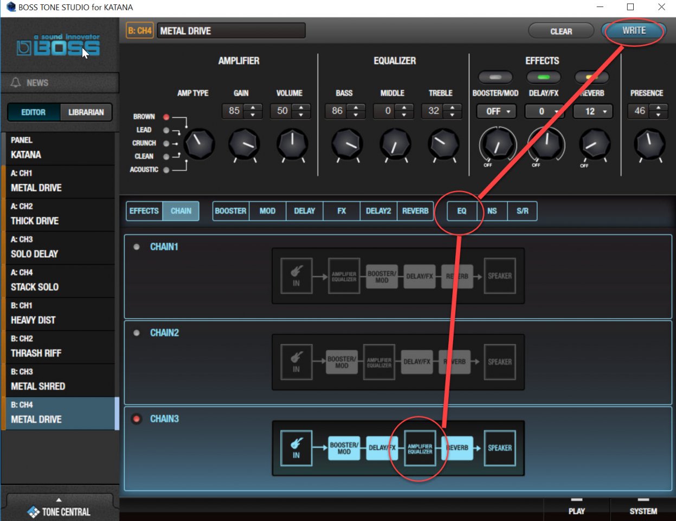Screen dimensions: 676x521
Task: Open the FX effect tab
Action: pyautogui.click(x=342, y=211)
